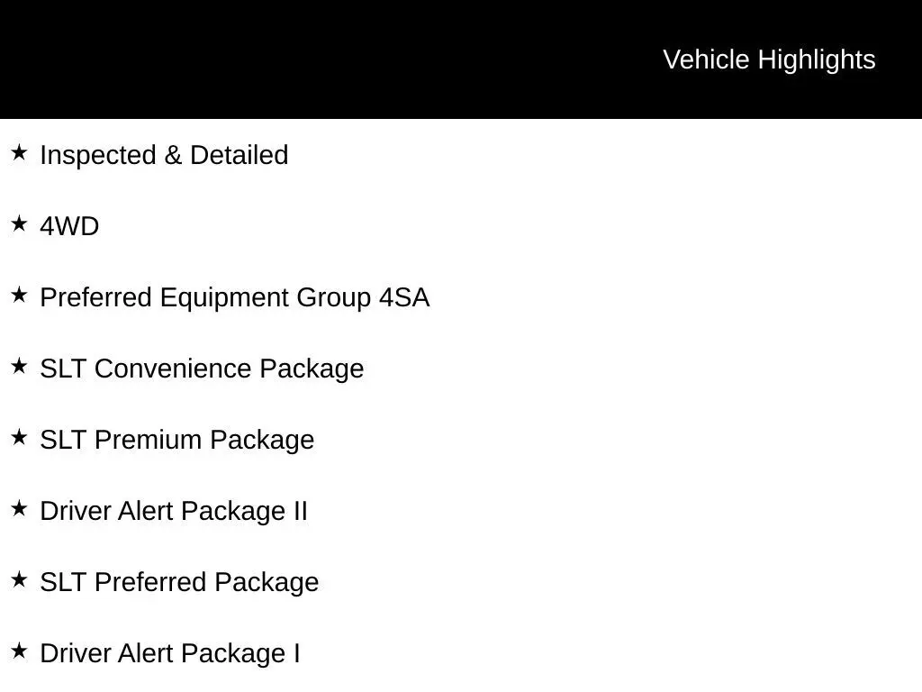Viewport: 922px width, 692px height.
Task: Click the star bullet next to 4WD
Action: point(19,224)
